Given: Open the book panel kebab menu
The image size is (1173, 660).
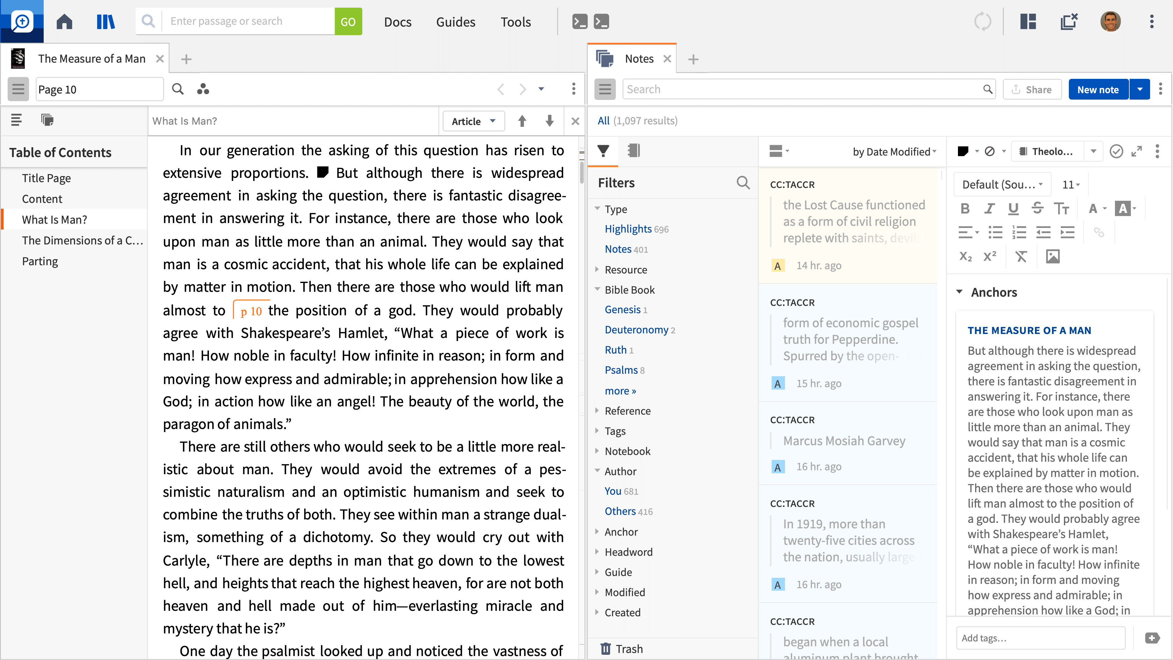Looking at the screenshot, I should 573,89.
